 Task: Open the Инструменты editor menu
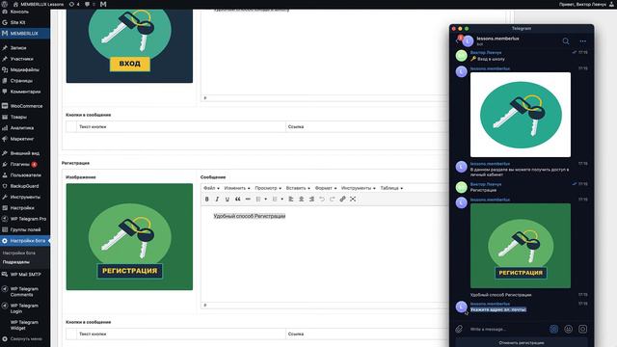coord(358,188)
